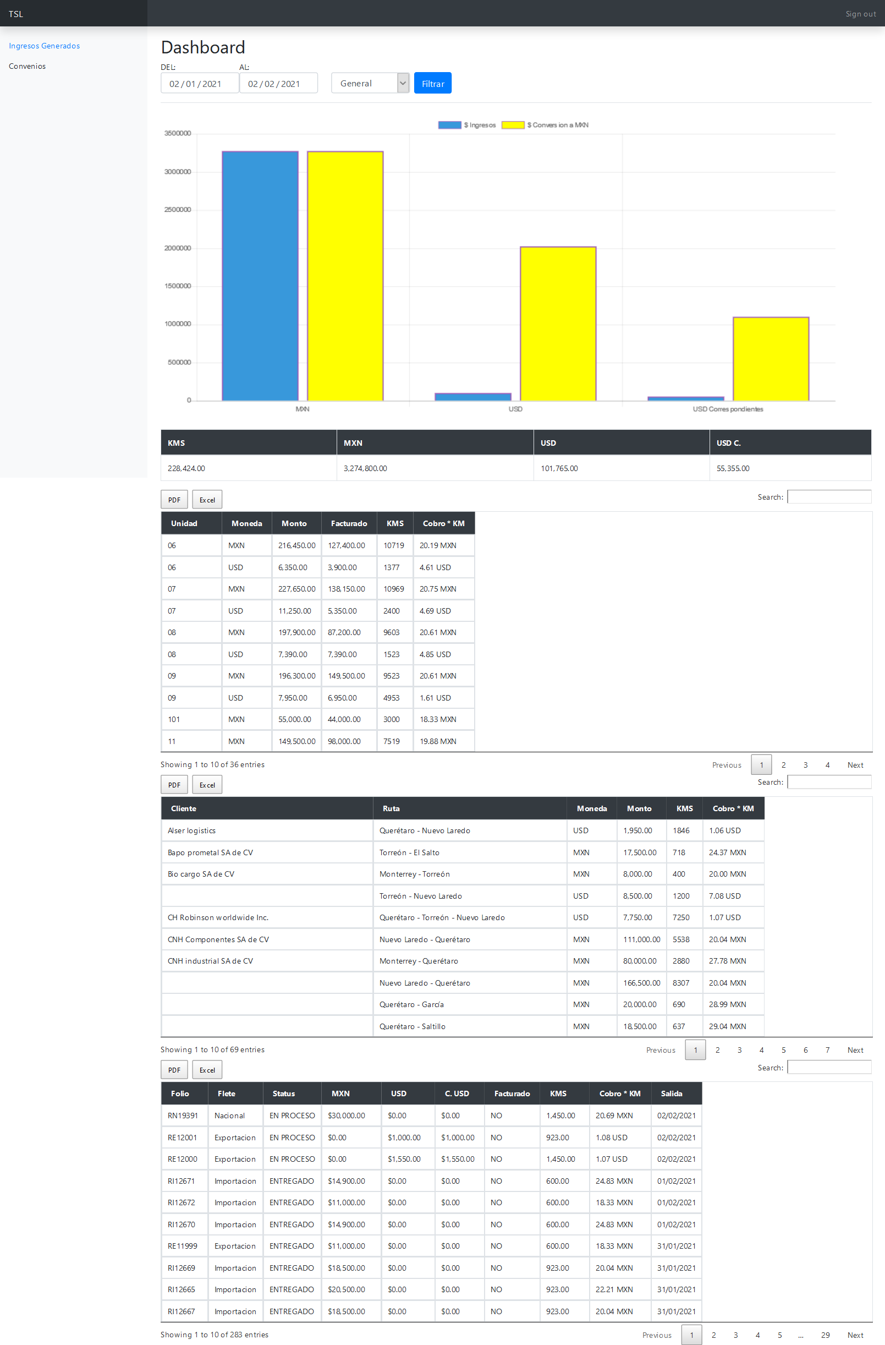Viewport: 885px width, 1345px height.
Task: Toggle the yellow Conversion a MXN legend swatch
Action: coord(513,125)
